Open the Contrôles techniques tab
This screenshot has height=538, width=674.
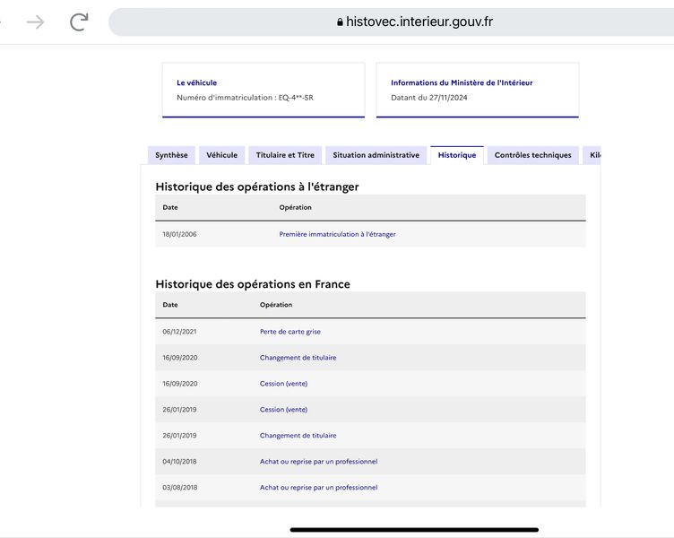tap(533, 155)
